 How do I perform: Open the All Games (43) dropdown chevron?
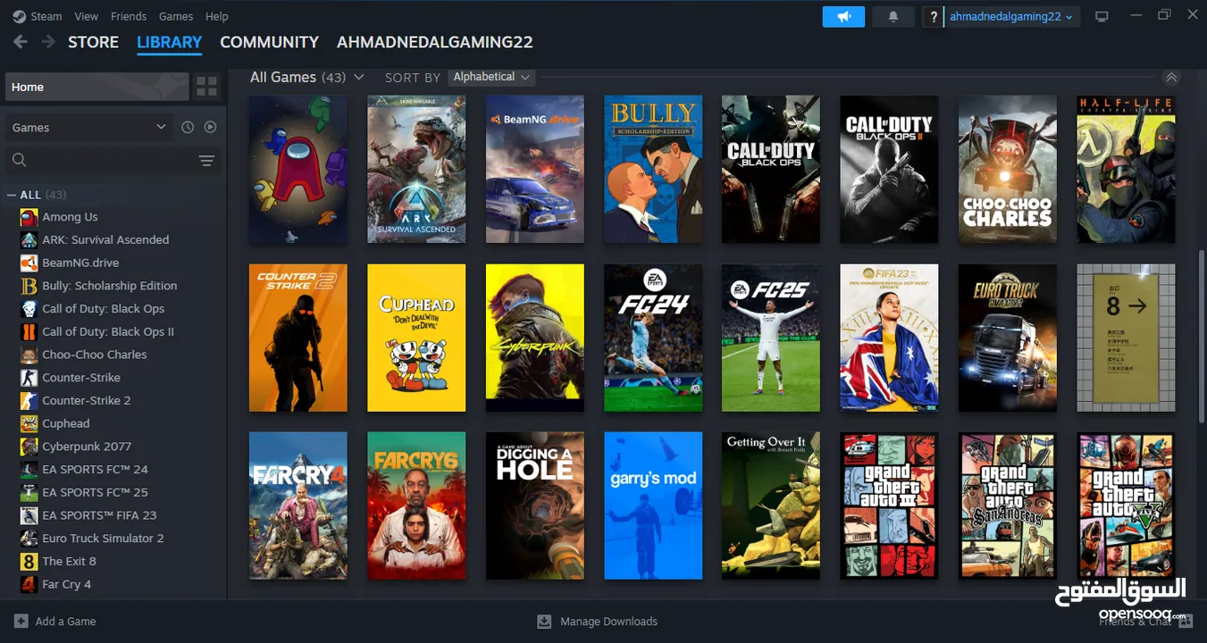click(x=358, y=78)
